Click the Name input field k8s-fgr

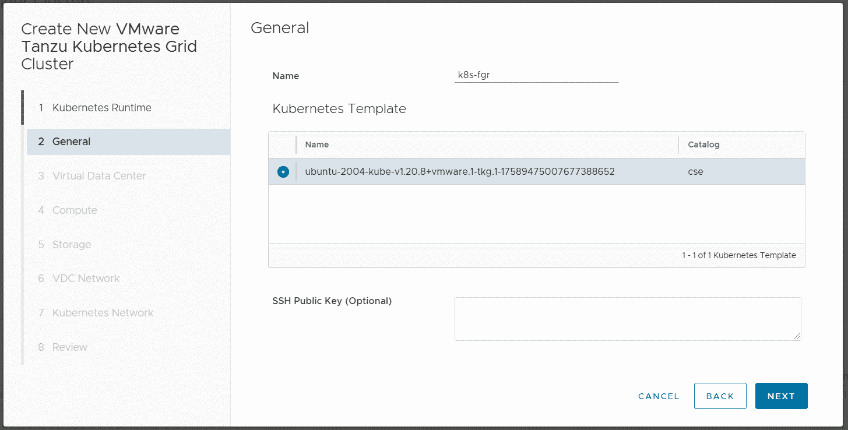point(536,75)
